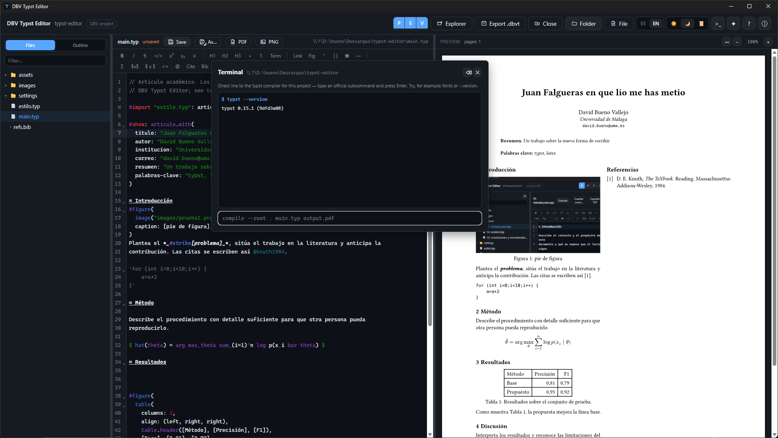Switch to the Files tab
Screen dimensions: 778x438
[x=31, y=45]
